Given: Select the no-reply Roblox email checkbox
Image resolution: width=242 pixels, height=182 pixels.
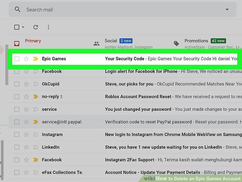Looking at the screenshot, I should coord(17,97).
